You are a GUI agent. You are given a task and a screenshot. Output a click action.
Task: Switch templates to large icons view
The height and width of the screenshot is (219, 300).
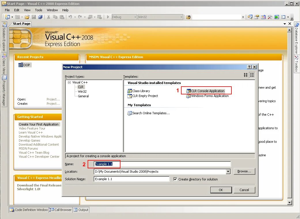[x=246, y=75]
